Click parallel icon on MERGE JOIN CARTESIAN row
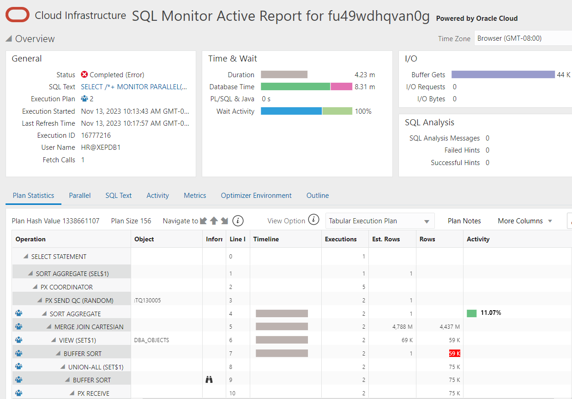This screenshot has height=399, width=572. [19, 326]
